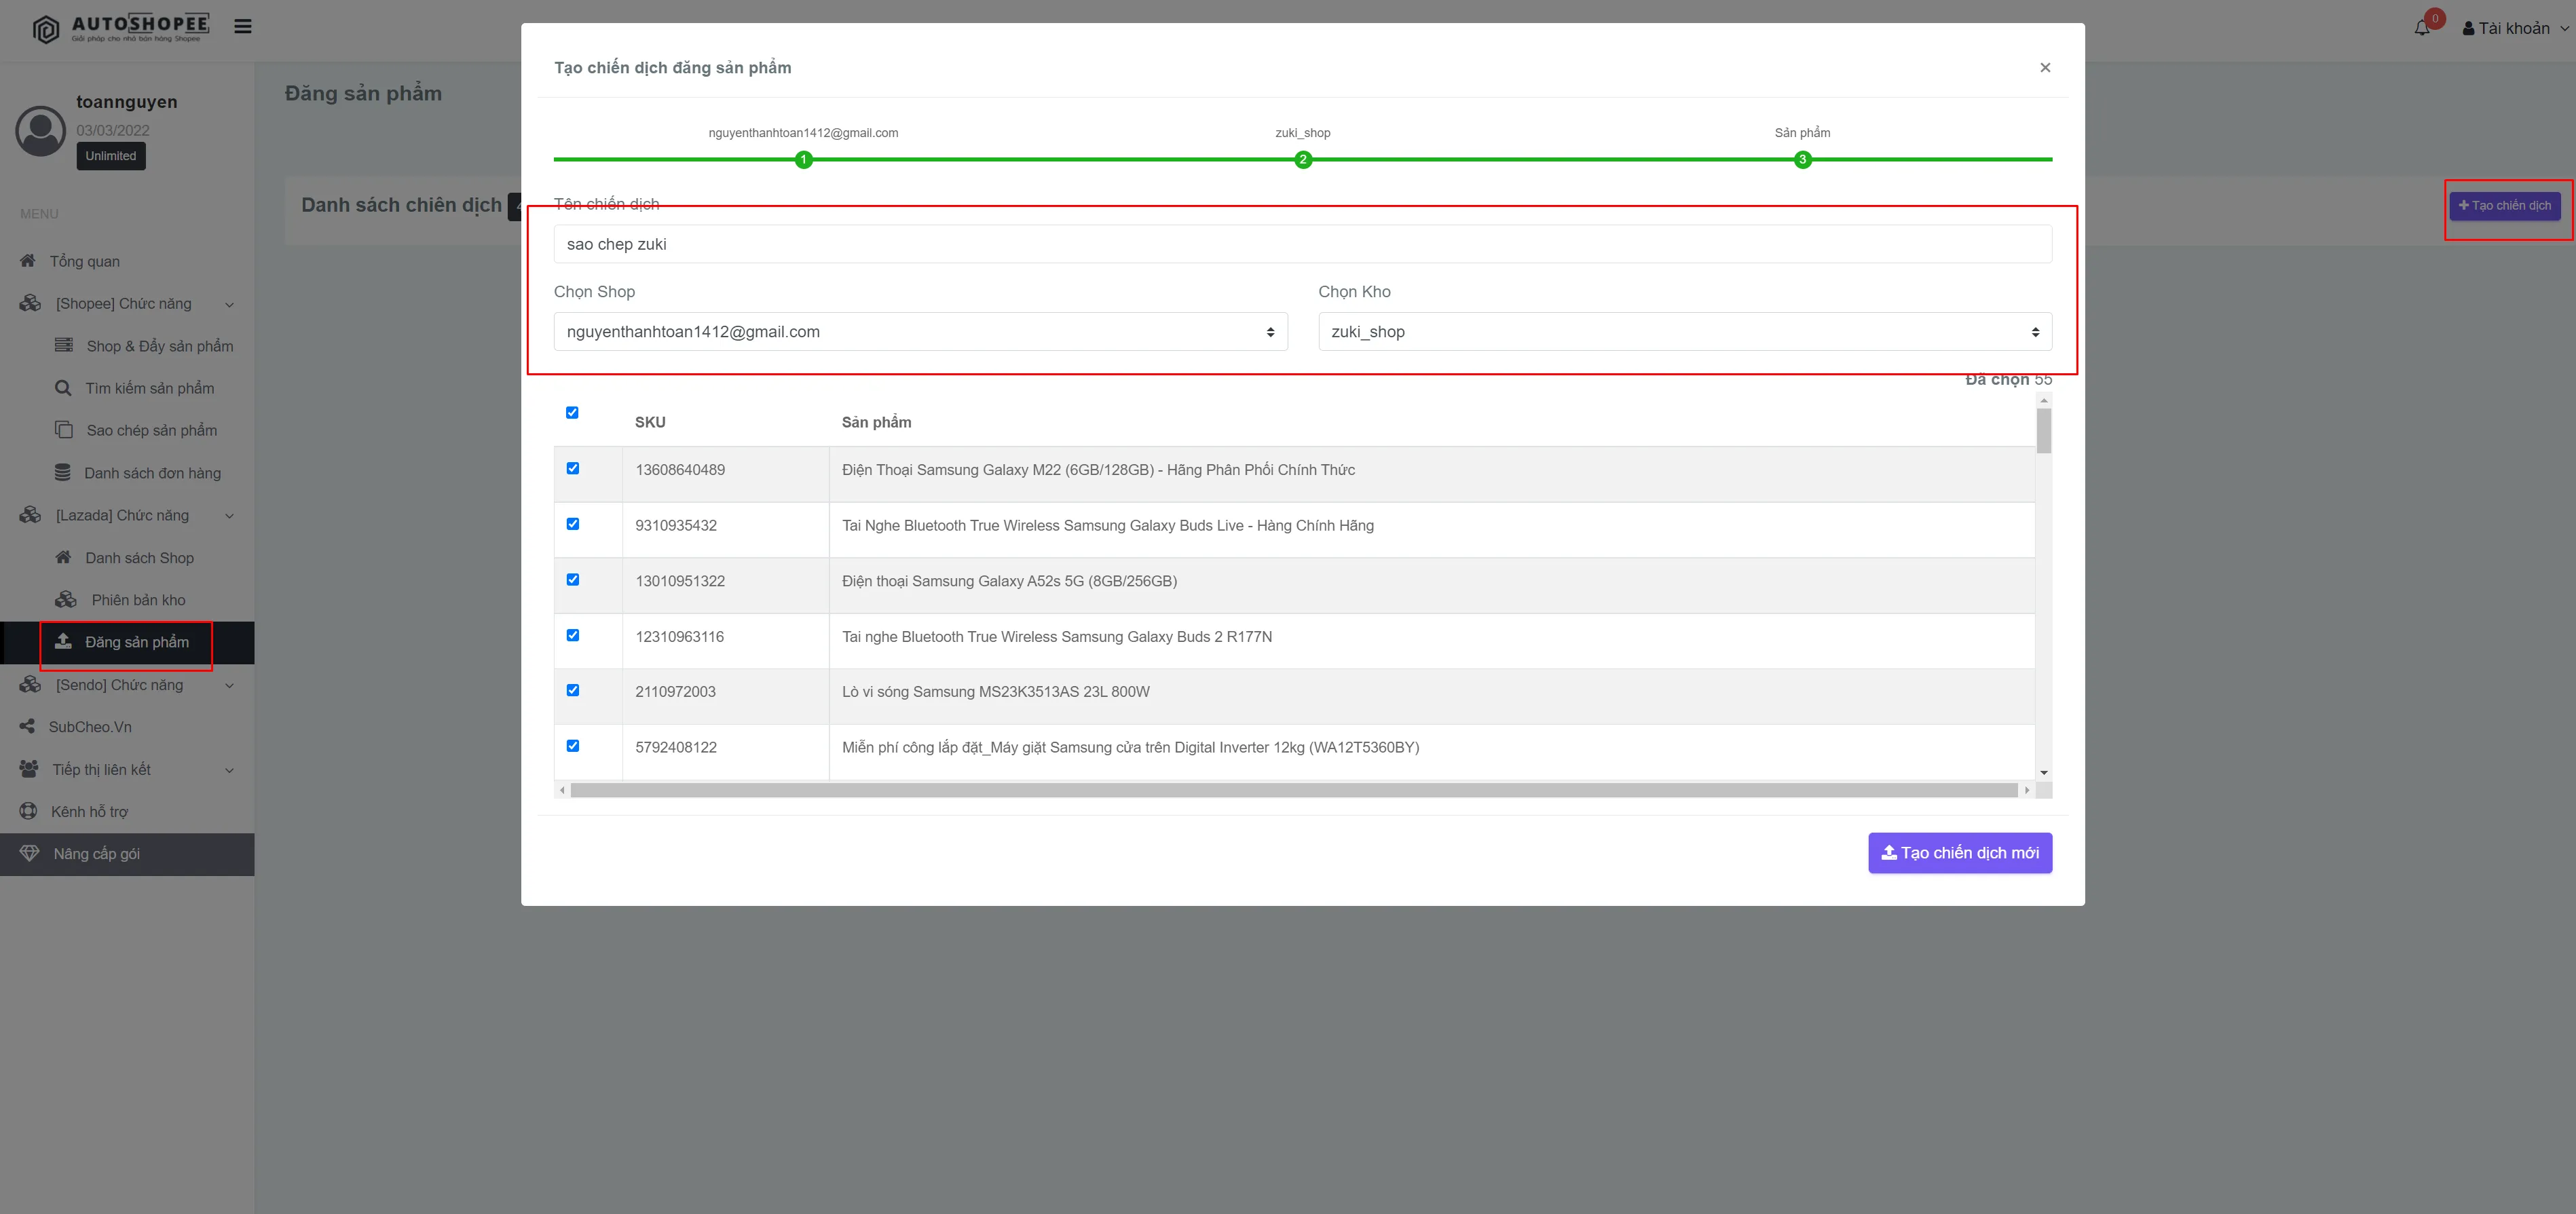This screenshot has height=1214, width=2576.
Task: Uncheck product SKU 5792408122
Action: [x=573, y=746]
